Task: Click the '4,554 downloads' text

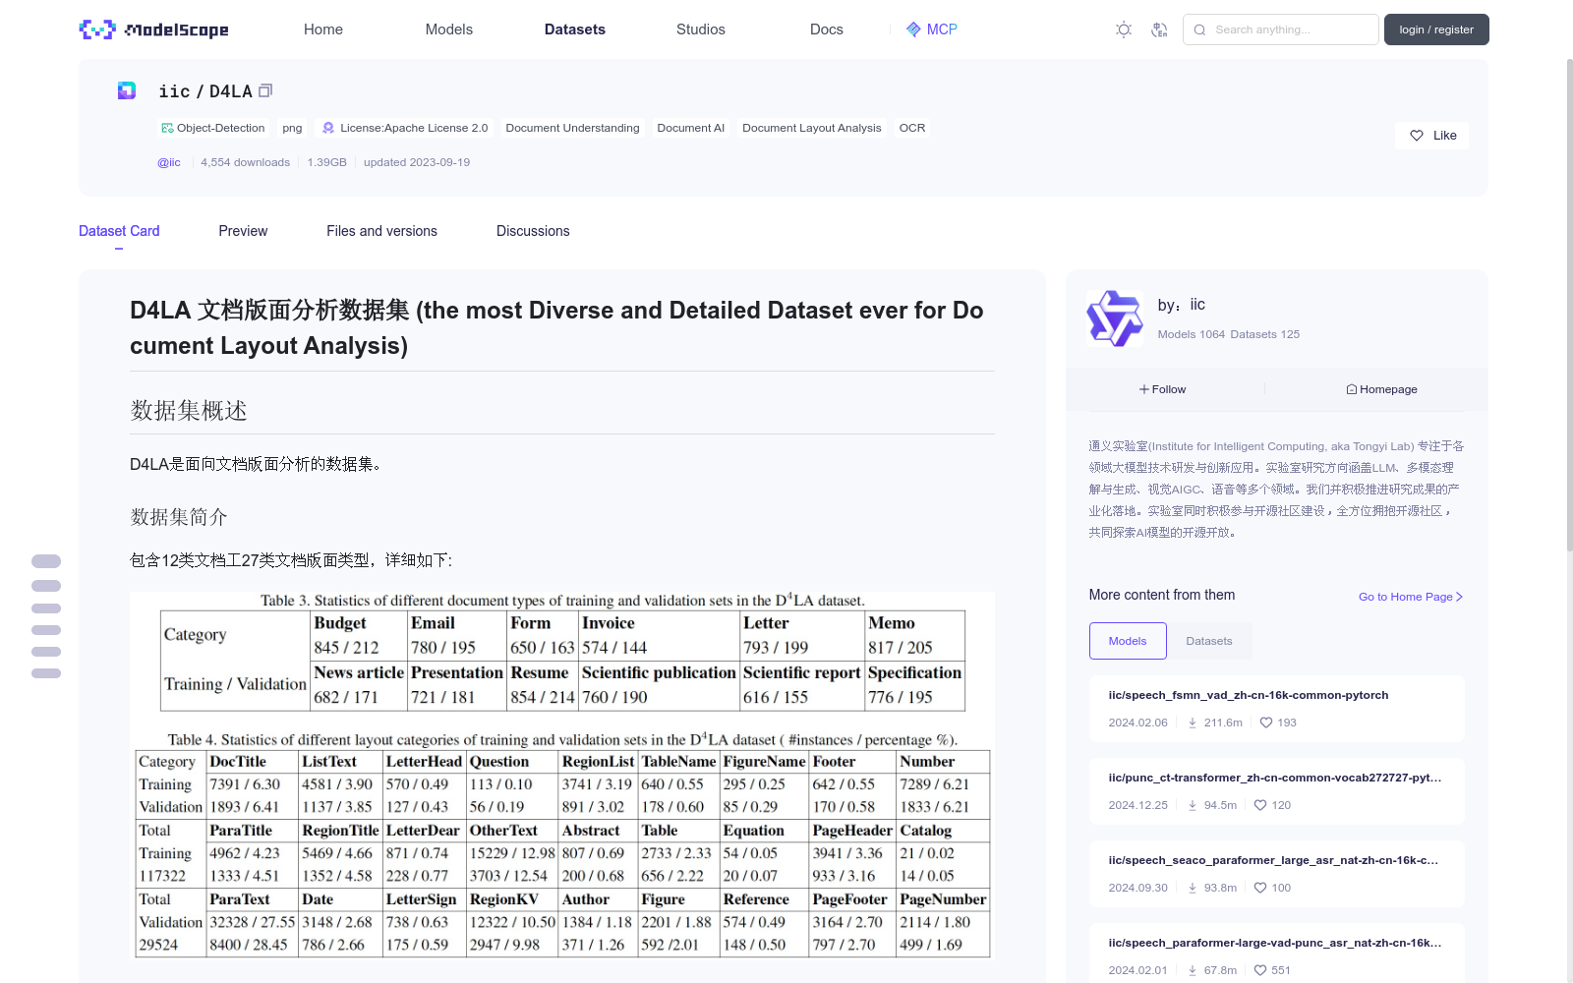Action: coord(246,162)
